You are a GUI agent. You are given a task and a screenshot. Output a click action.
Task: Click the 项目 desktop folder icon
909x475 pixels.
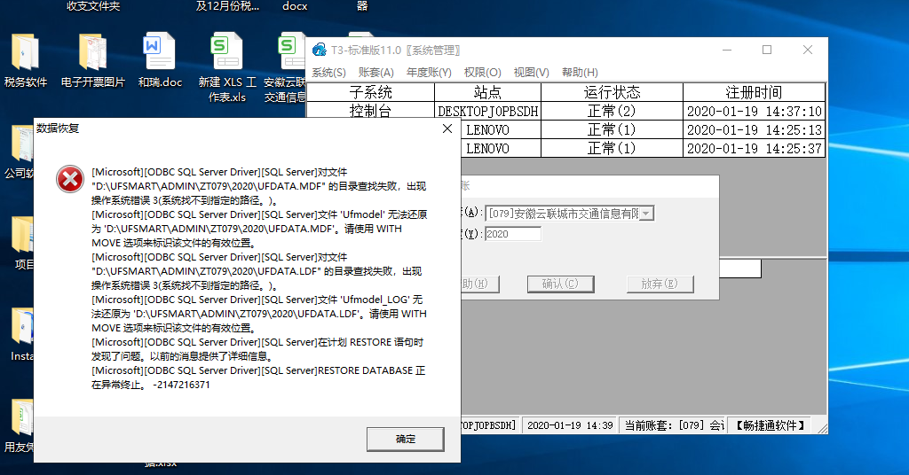coord(23,243)
